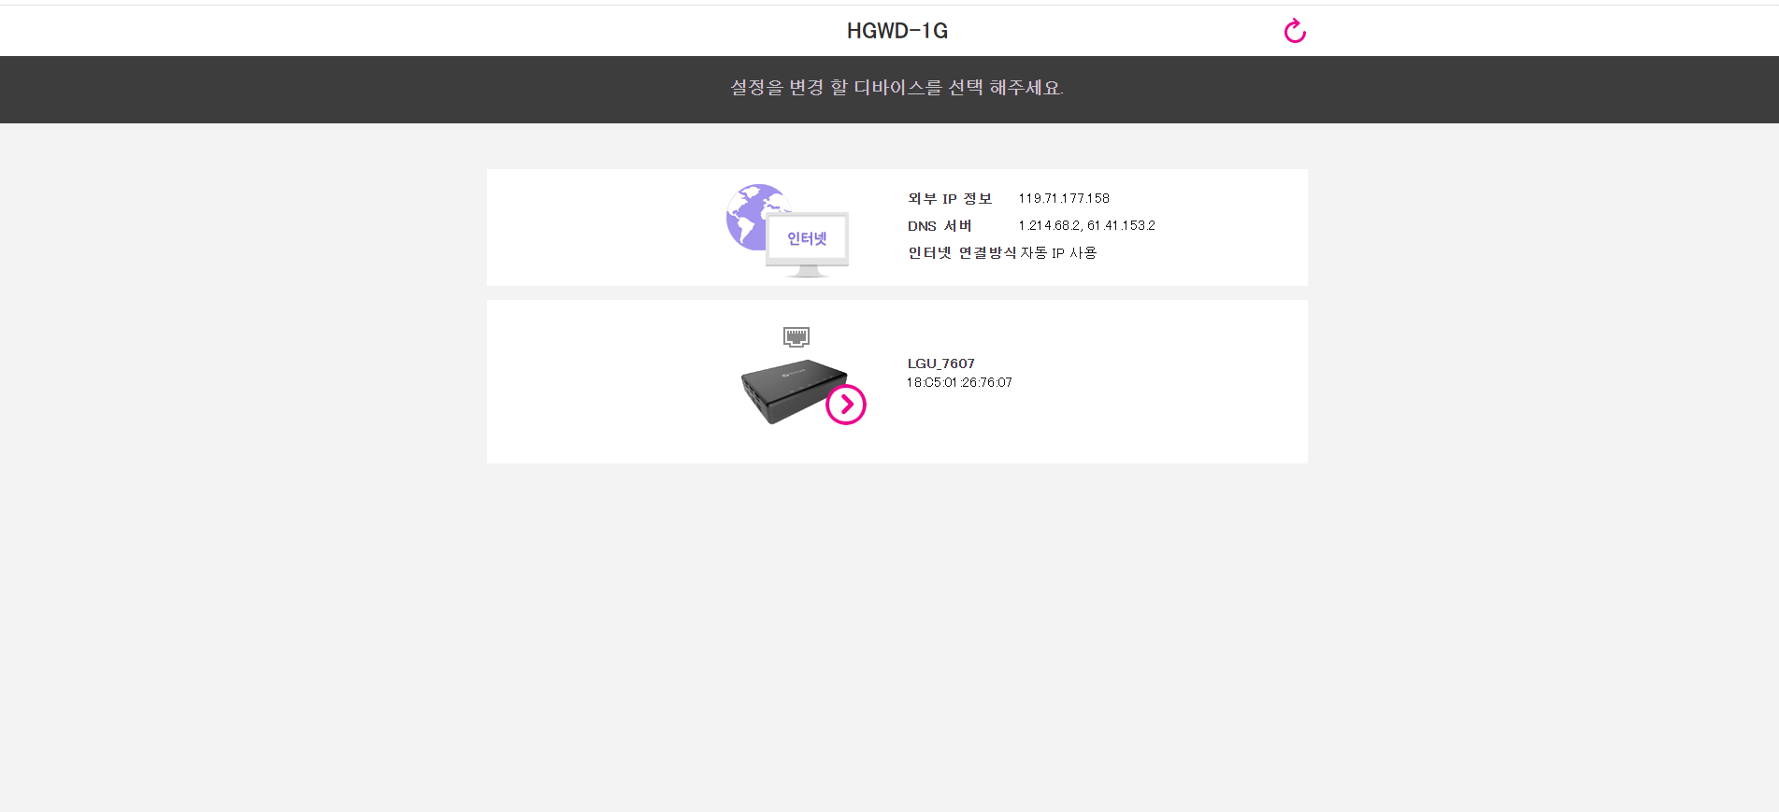Image resolution: width=1779 pixels, height=812 pixels.
Task: Select the LGU_7607 device name
Action: (x=941, y=363)
